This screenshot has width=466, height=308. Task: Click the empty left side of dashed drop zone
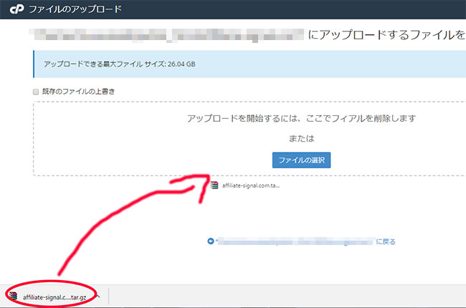(x=100, y=140)
